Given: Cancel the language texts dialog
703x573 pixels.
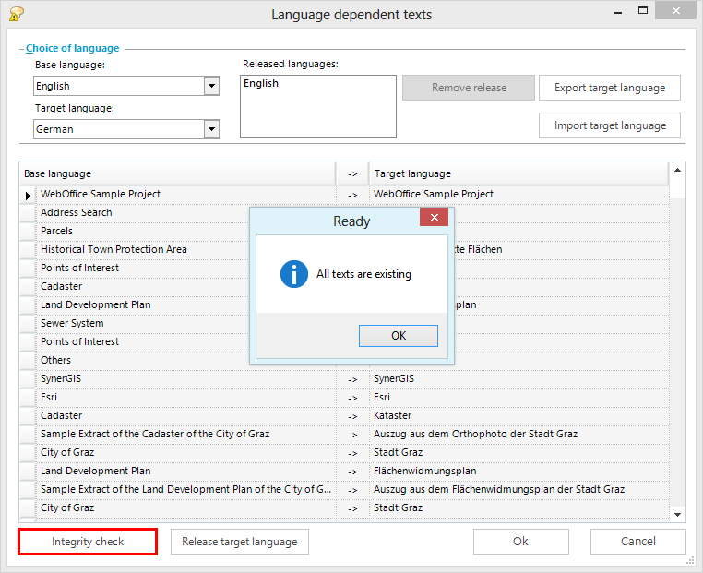Looking at the screenshot, I should tap(637, 542).
